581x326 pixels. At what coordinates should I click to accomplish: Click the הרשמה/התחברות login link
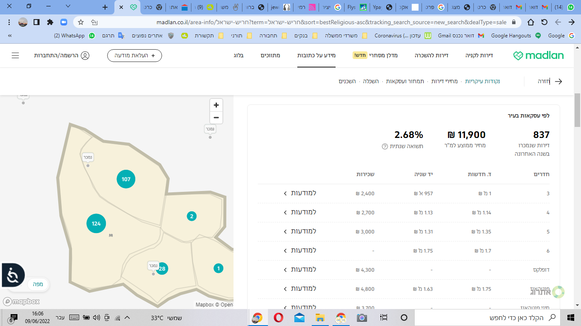[62, 56]
